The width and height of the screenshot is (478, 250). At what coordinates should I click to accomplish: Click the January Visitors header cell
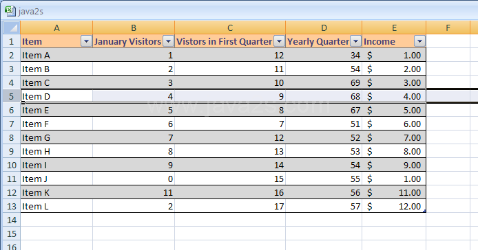134,41
